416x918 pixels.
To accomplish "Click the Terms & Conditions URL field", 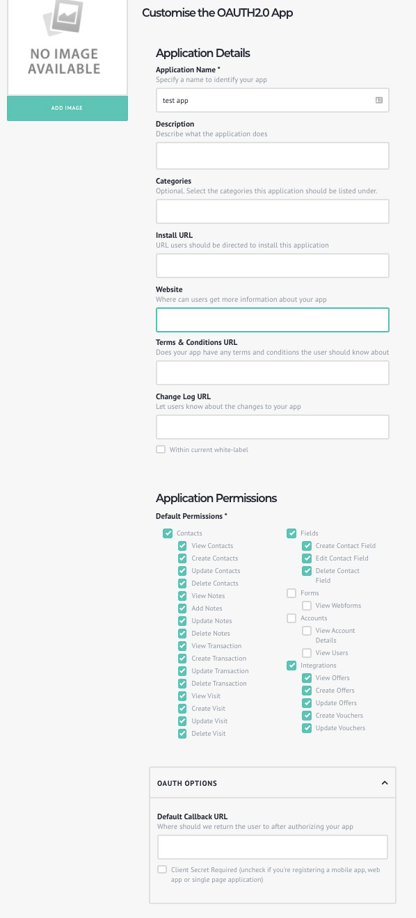I will 272,373.
